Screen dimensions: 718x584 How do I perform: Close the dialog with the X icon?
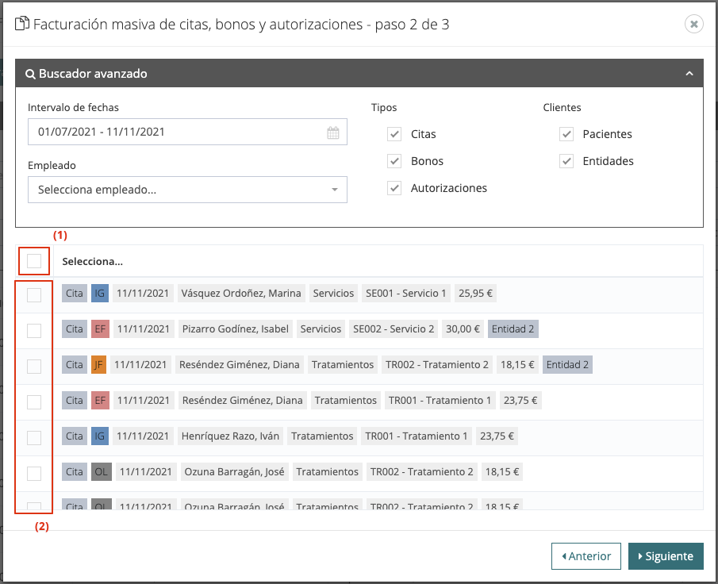(x=694, y=24)
